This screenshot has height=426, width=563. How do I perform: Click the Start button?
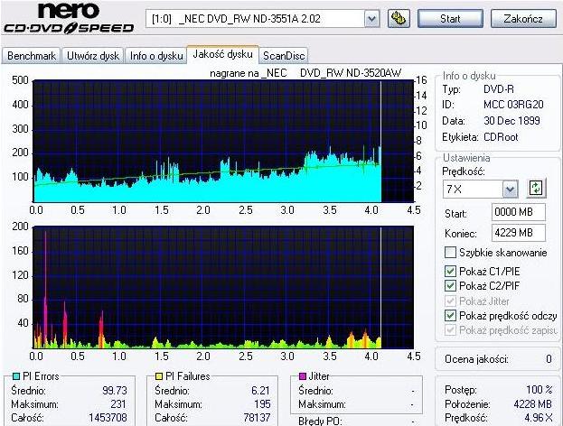tap(450, 19)
